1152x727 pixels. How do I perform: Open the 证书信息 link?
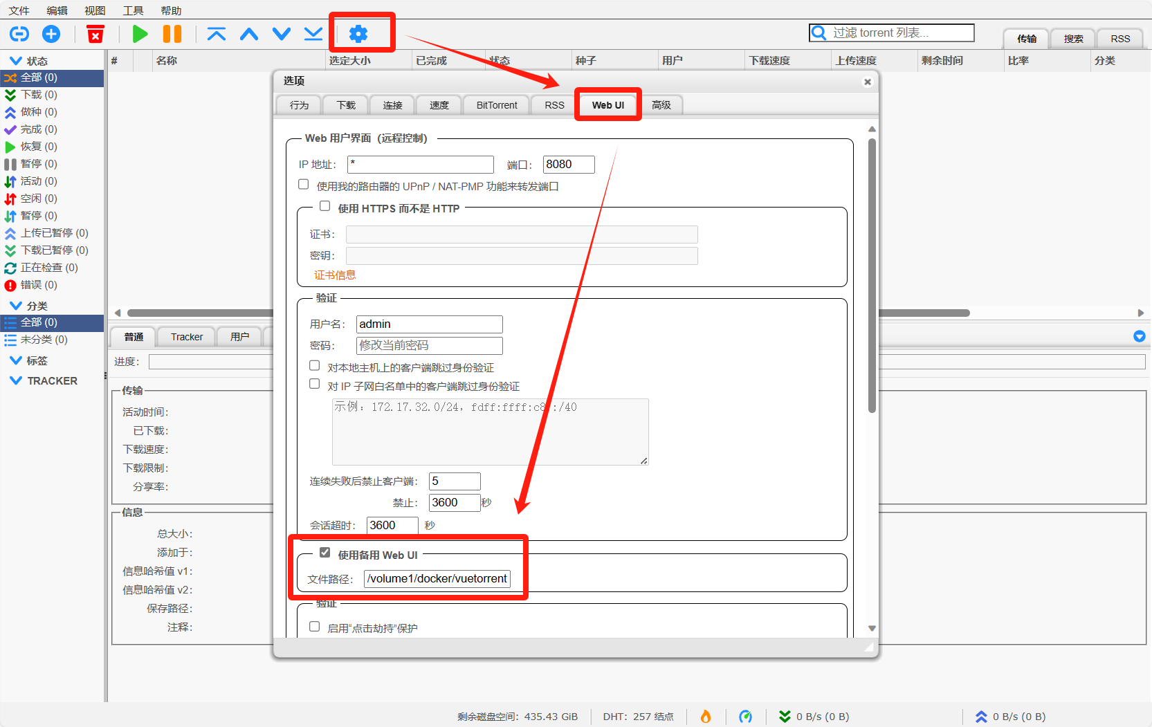coord(335,275)
